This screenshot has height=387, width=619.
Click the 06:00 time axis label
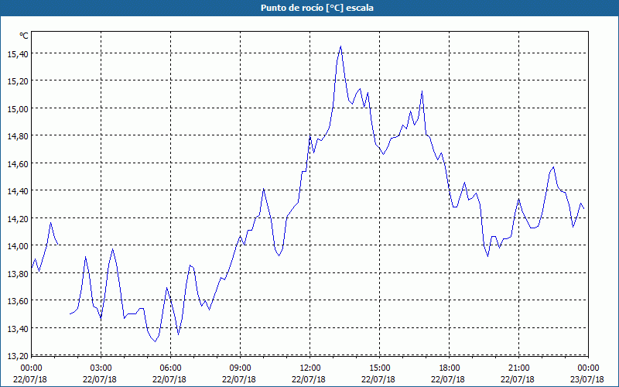[170, 368]
